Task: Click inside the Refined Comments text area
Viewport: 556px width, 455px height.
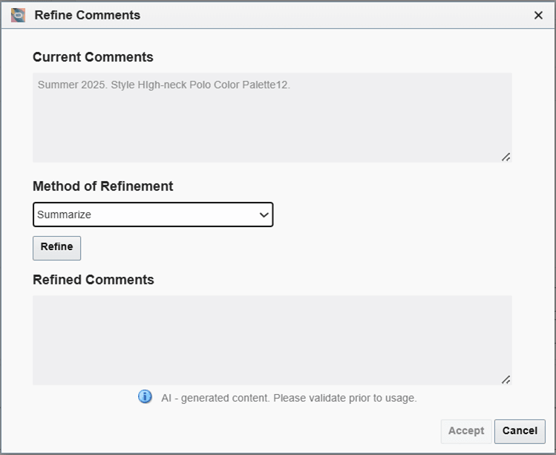Action: point(272,341)
